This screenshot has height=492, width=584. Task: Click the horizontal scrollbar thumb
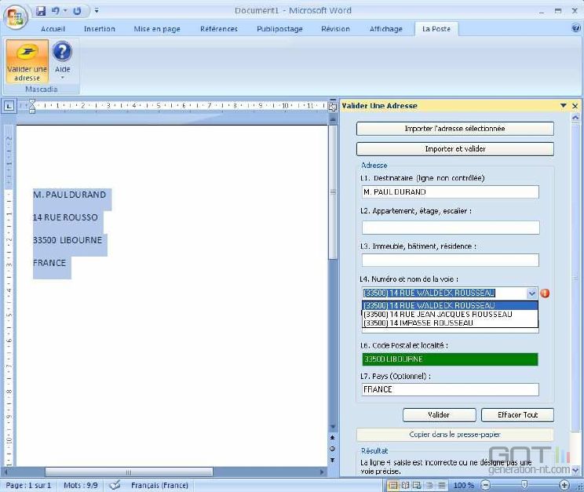tap(129, 472)
